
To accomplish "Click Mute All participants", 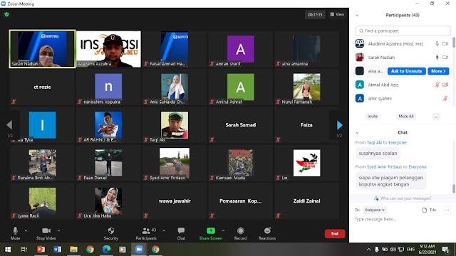I will (406, 117).
